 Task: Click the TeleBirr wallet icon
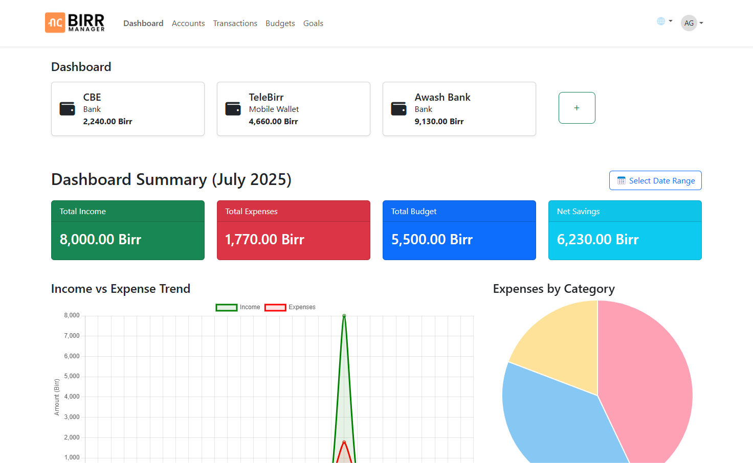(233, 109)
